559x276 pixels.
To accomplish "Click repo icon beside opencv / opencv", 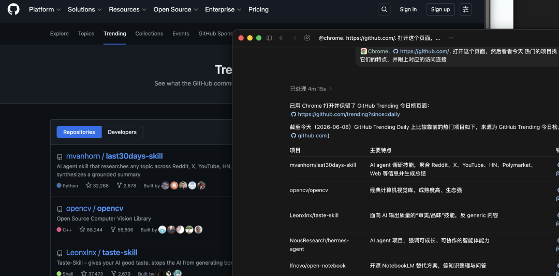I will tap(60, 209).
